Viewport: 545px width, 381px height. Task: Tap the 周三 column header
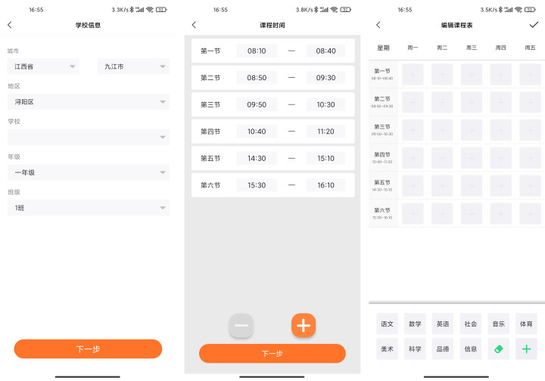pos(472,48)
